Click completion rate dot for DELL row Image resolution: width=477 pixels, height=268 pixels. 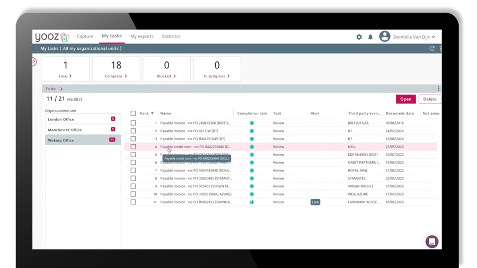click(x=252, y=147)
